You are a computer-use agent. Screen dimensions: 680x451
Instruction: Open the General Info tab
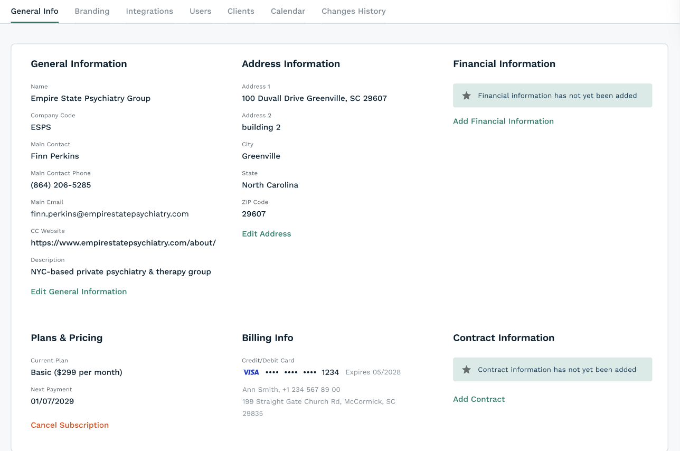click(35, 11)
